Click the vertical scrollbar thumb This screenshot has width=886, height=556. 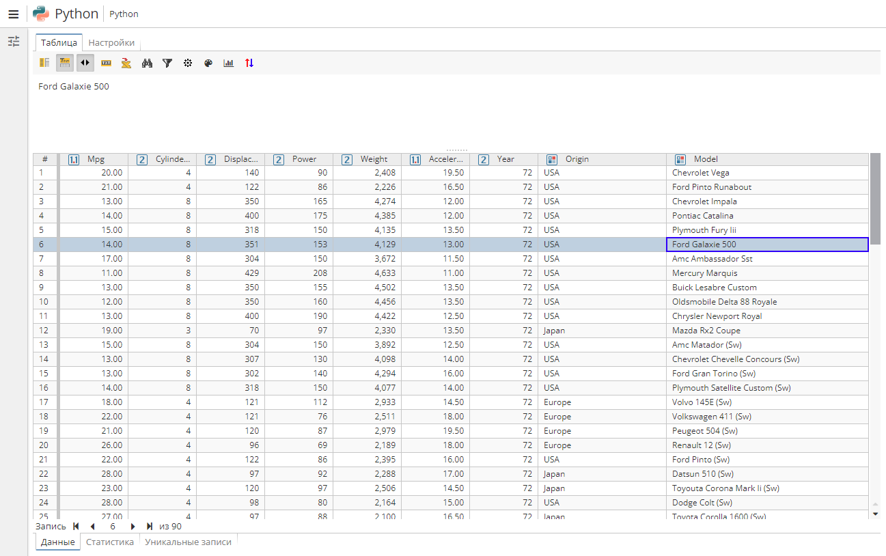(875, 199)
